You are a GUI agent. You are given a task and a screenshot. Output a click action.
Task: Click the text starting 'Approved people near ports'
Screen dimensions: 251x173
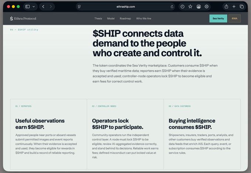46,144
